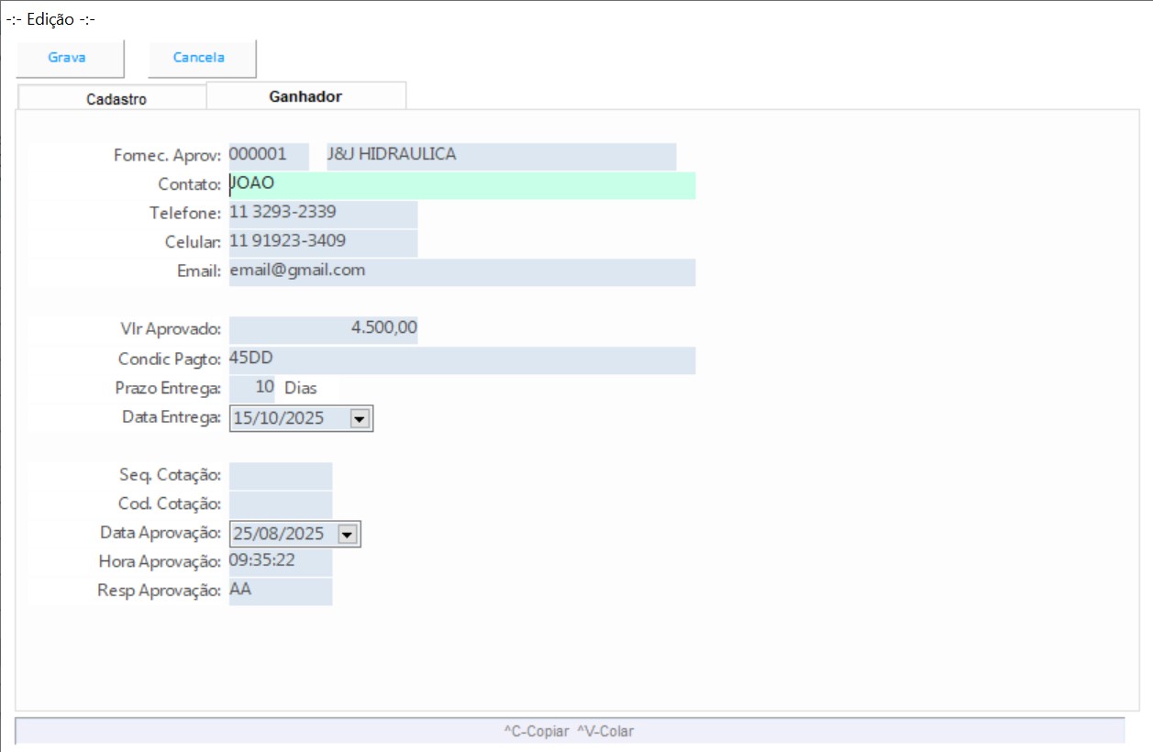This screenshot has width=1153, height=752.
Task: Click the Condic Pagto field
Action: [x=461, y=359]
